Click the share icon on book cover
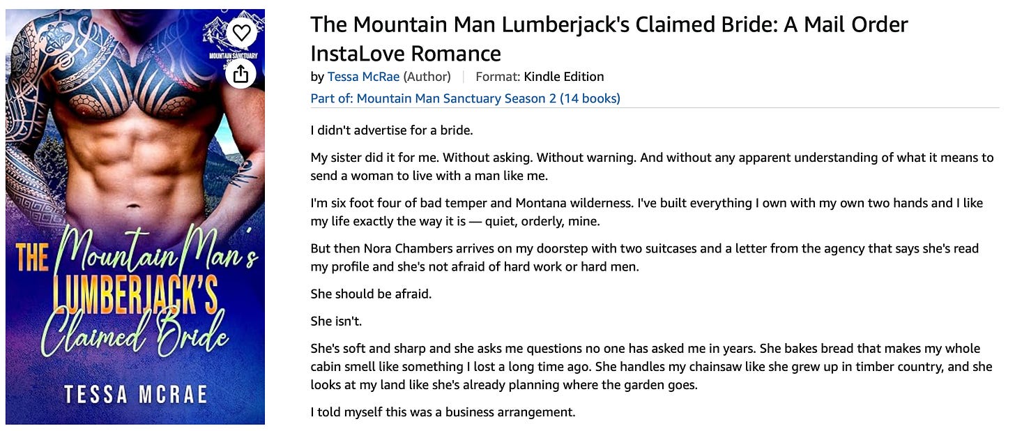The height and width of the screenshot is (431, 1015). 241,73
